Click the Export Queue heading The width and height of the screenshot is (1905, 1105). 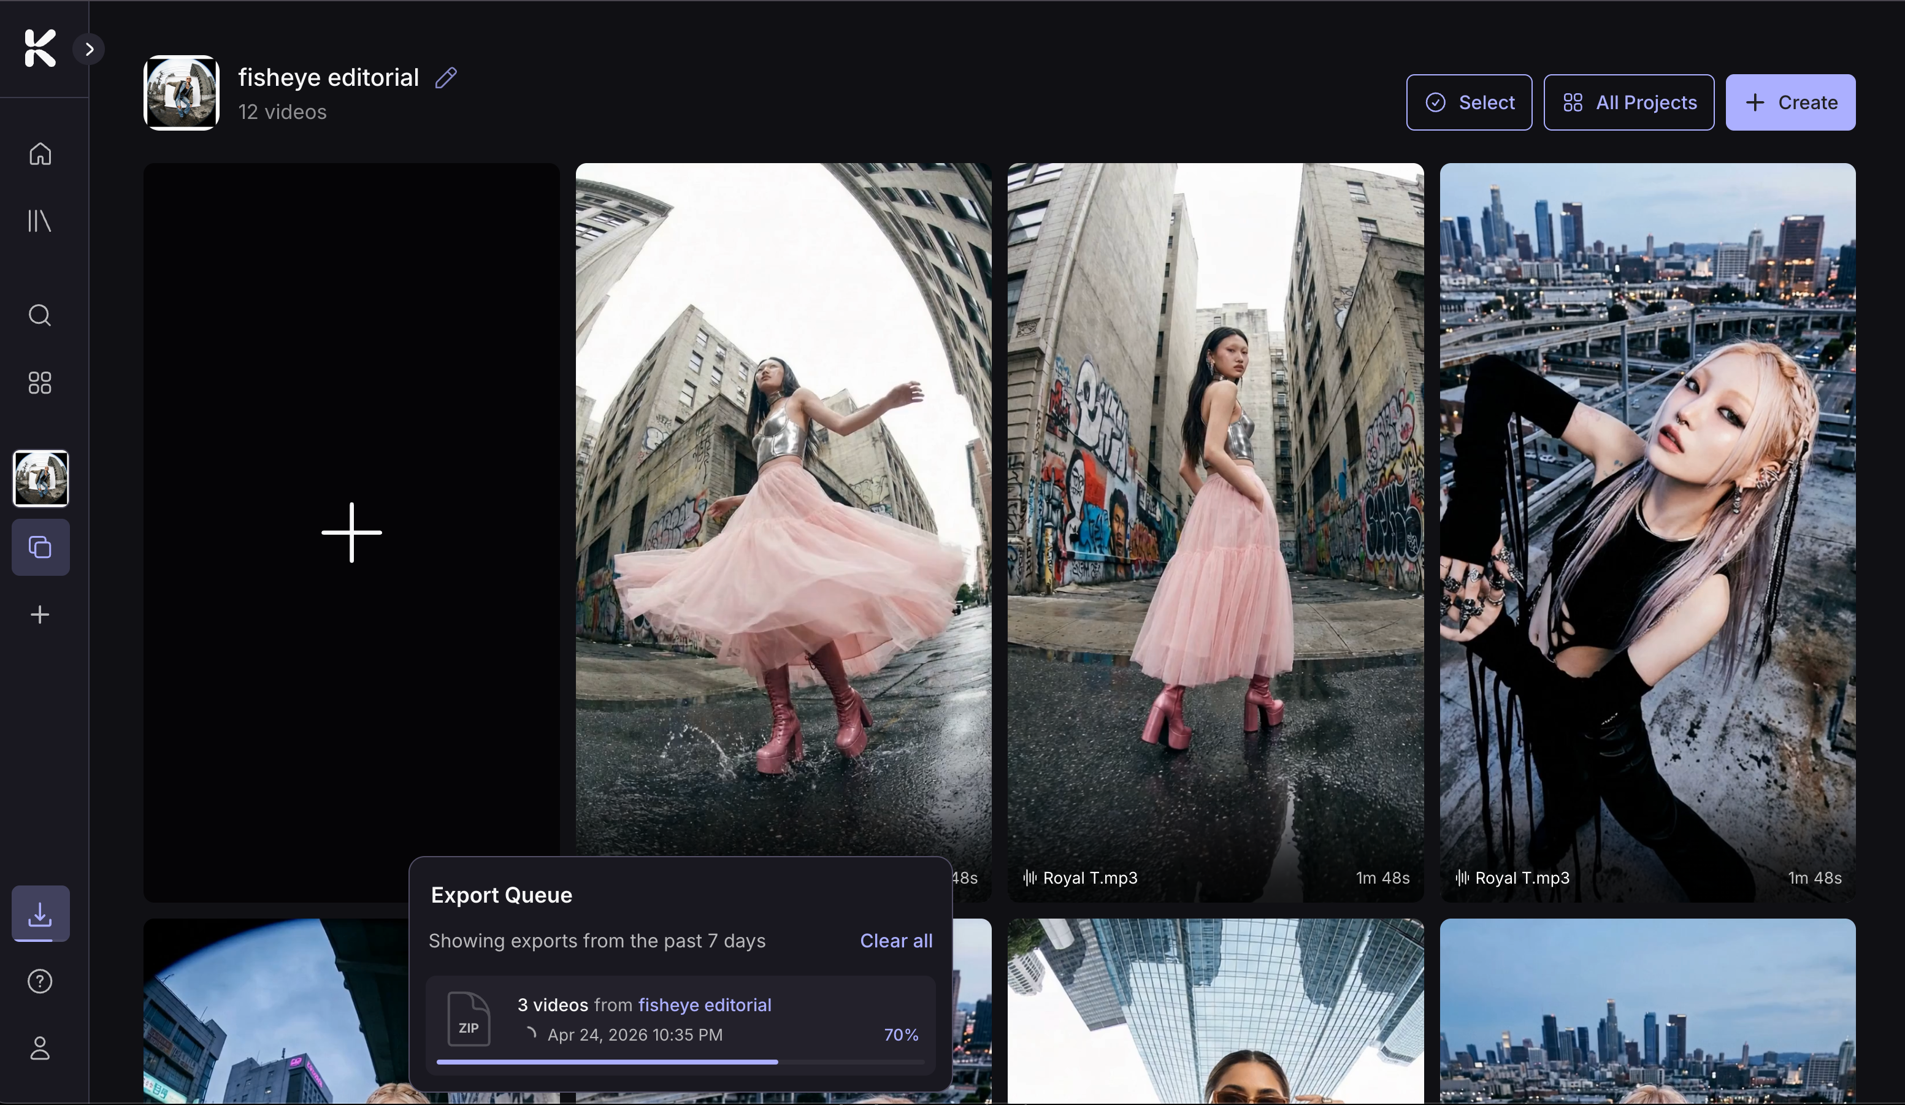point(501,895)
